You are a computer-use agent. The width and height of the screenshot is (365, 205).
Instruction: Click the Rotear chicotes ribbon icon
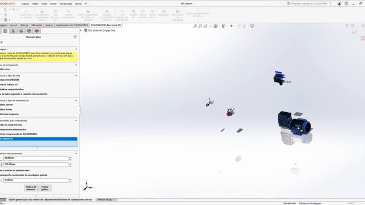click(143, 14)
